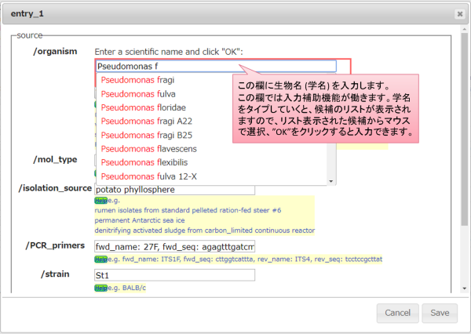The height and width of the screenshot is (334, 471).
Task: Click the Help icon under isolation_source field
Action: coord(100,201)
